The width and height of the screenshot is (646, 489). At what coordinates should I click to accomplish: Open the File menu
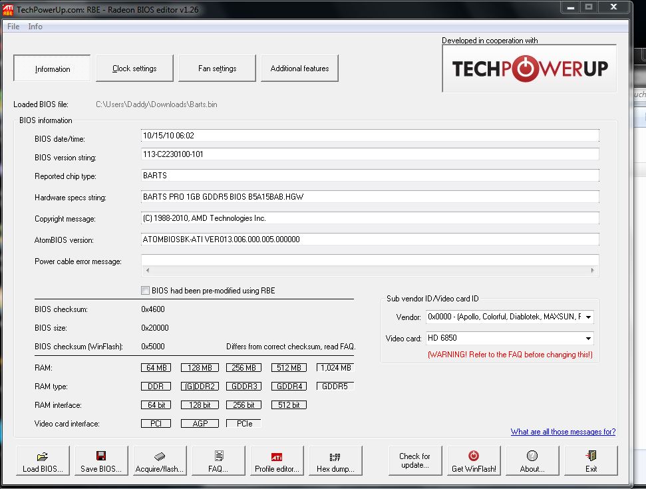pyautogui.click(x=13, y=27)
